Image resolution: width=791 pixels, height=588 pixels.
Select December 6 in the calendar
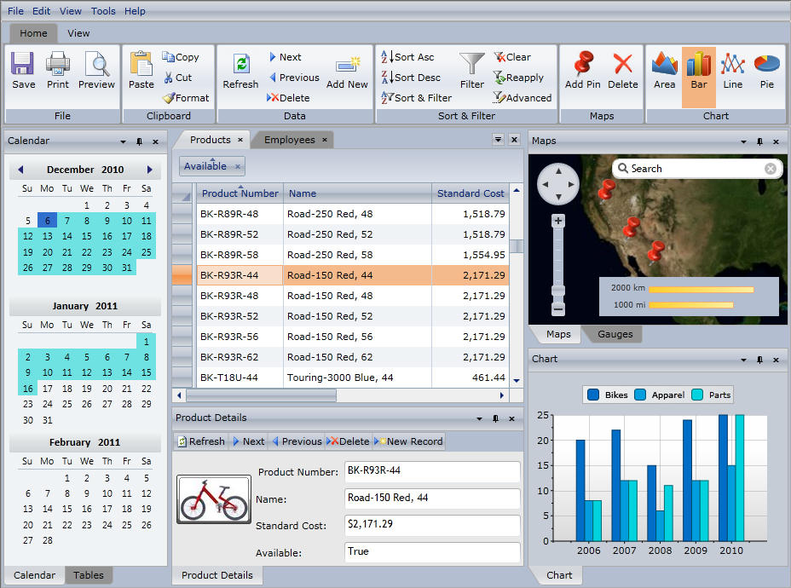(48, 221)
